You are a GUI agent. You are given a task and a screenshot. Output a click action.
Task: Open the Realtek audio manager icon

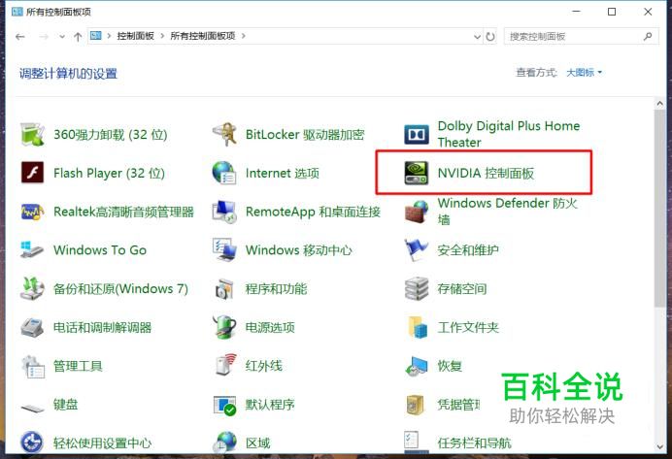32,212
